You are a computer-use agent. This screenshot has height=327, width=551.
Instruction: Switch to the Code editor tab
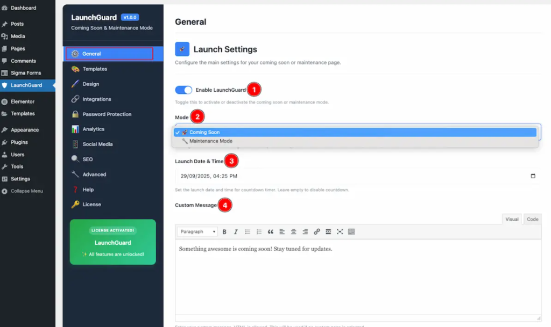pos(532,219)
